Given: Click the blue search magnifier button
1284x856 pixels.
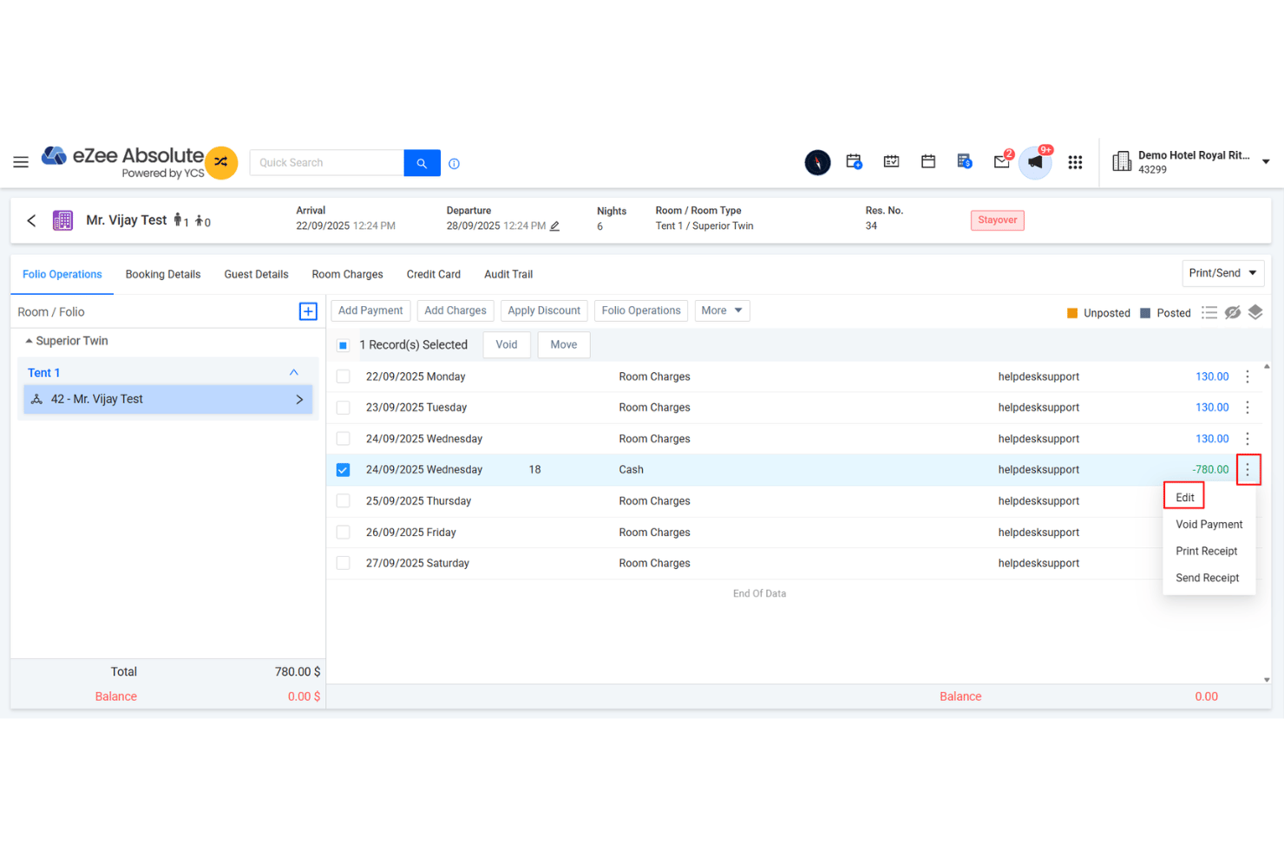Looking at the screenshot, I should coord(422,163).
